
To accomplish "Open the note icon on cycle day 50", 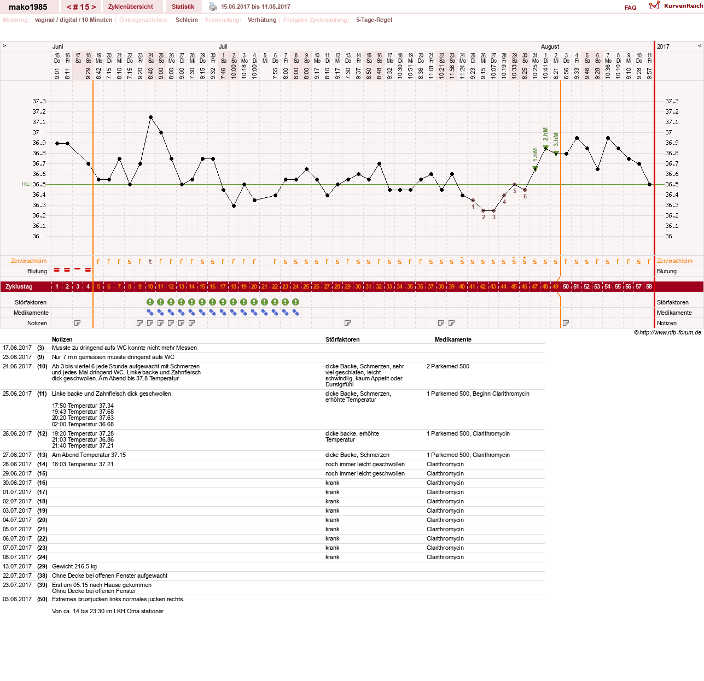I will (x=566, y=323).
